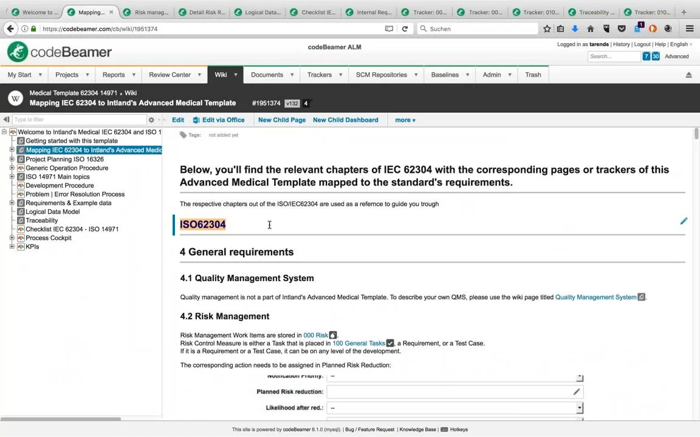Image resolution: width=700 pixels, height=437 pixels.
Task: Expand the Requirements & Example data node
Action: tap(12, 203)
